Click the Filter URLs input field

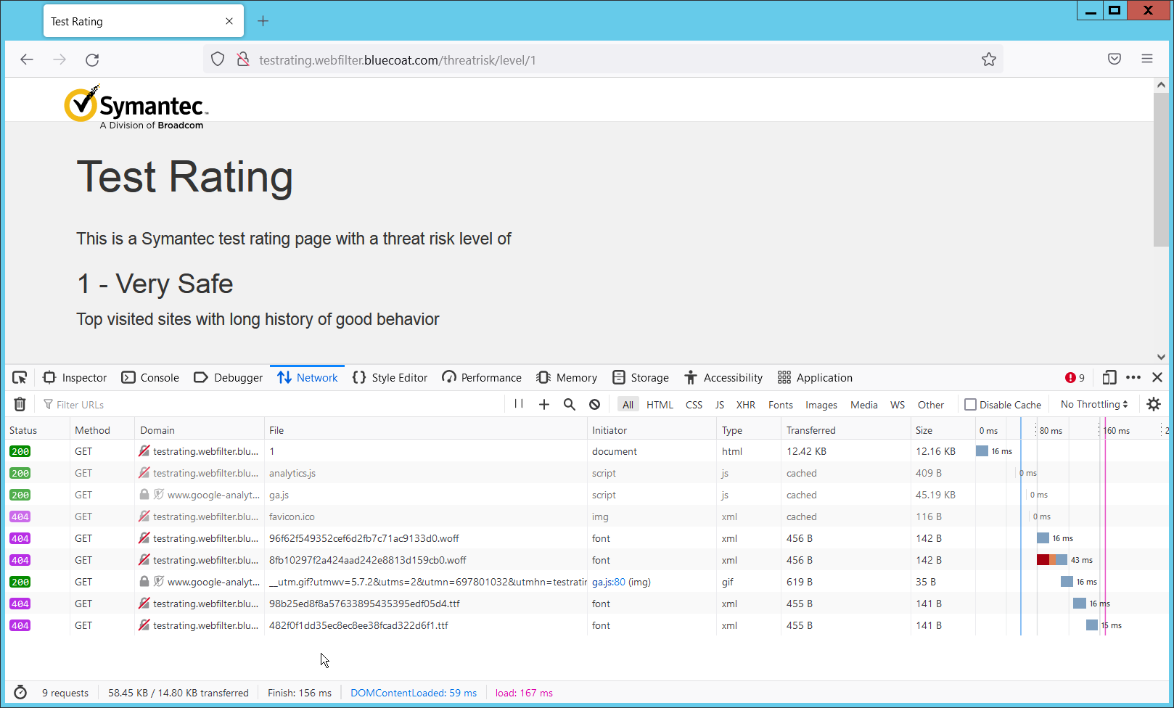tap(276, 405)
